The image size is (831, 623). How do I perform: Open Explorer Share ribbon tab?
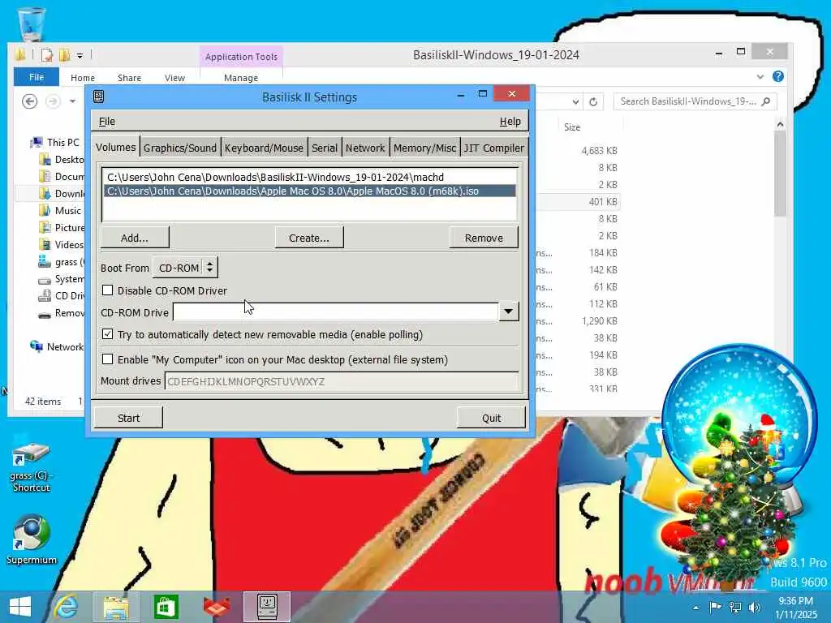129,77
